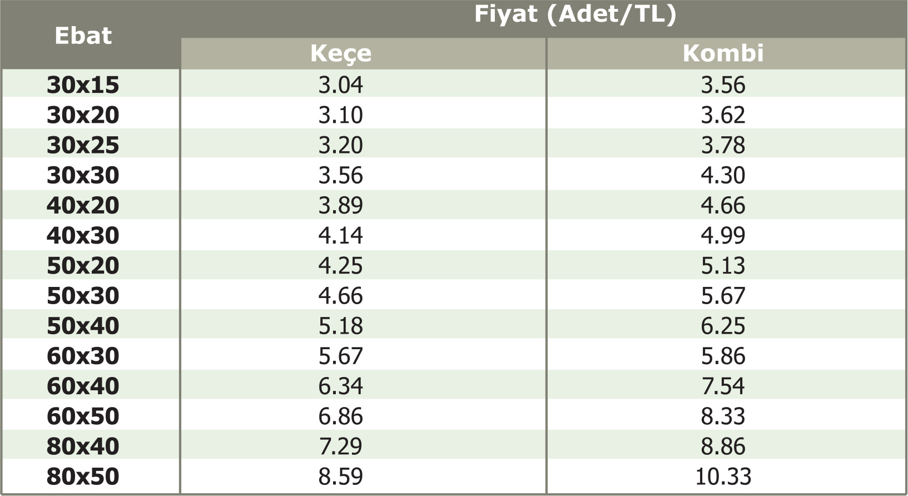The image size is (908, 496).
Task: Click the Kombi price 3.62
Action: point(723,115)
